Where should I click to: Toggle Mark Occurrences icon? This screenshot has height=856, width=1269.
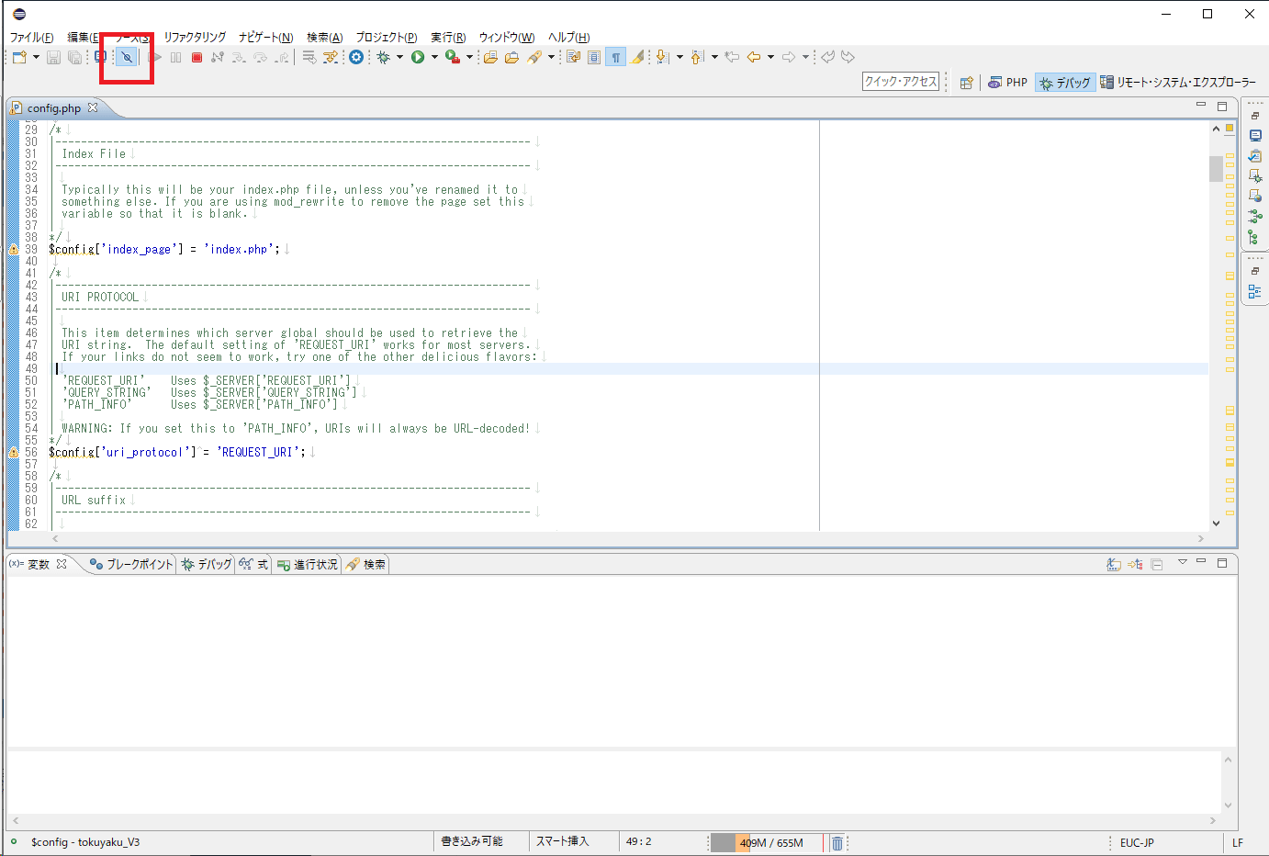click(x=637, y=57)
